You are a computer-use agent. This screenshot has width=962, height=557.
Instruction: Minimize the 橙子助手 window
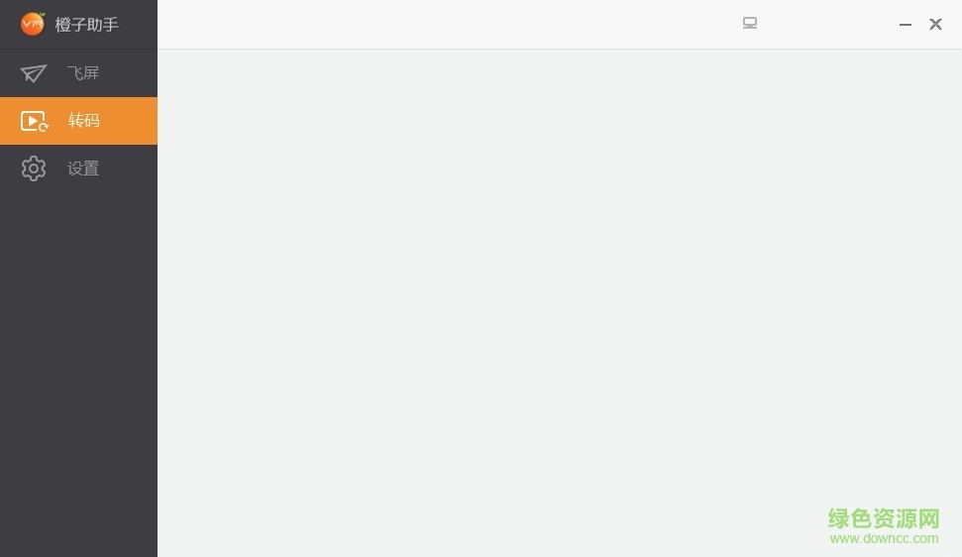coord(905,25)
